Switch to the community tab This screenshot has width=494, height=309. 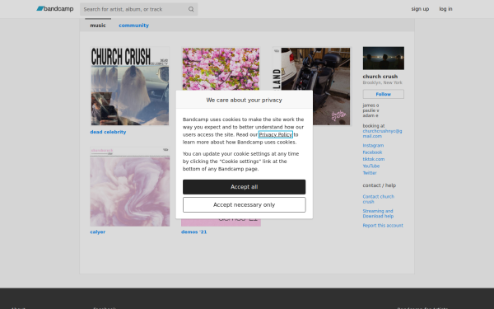[x=133, y=26]
